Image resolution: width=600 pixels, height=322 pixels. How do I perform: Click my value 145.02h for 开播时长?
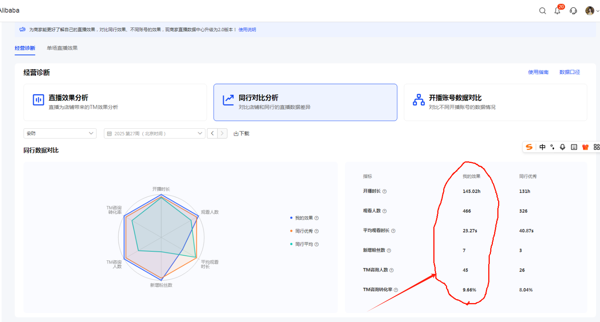point(472,191)
